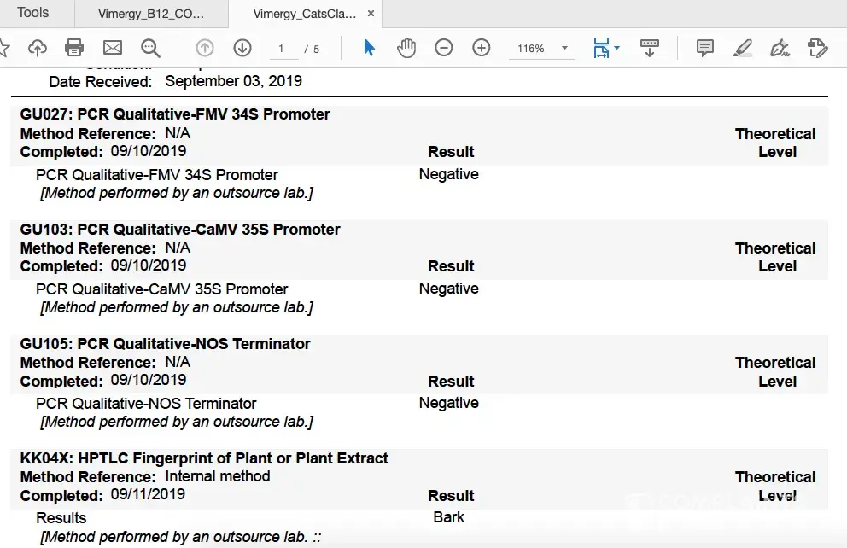The height and width of the screenshot is (548, 847).
Task: Print the document using the printer icon
Action: 75,48
